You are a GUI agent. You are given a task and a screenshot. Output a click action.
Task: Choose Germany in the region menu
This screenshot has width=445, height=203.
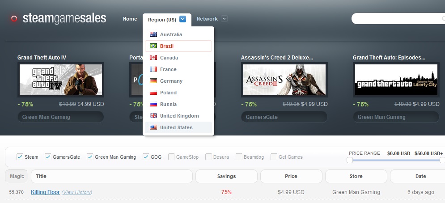point(178,81)
